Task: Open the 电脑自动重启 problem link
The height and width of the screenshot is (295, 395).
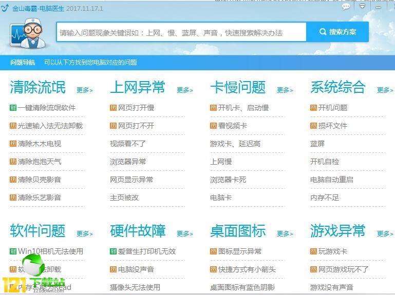Action: coord(331,180)
